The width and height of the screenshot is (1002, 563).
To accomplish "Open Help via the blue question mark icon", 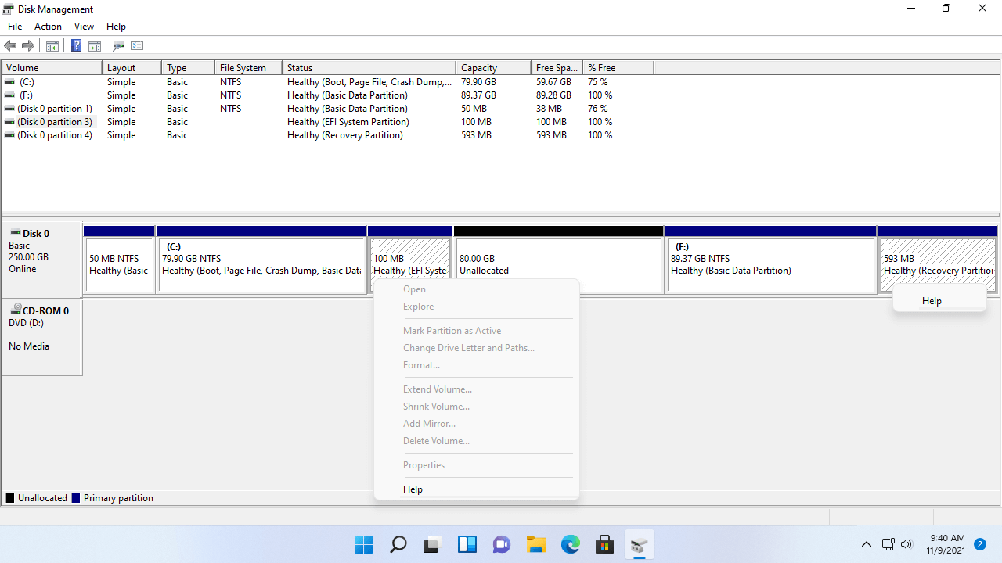I will (76, 46).
